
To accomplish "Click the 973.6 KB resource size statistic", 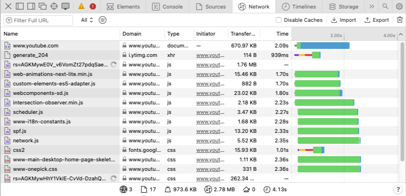I will (180, 189).
